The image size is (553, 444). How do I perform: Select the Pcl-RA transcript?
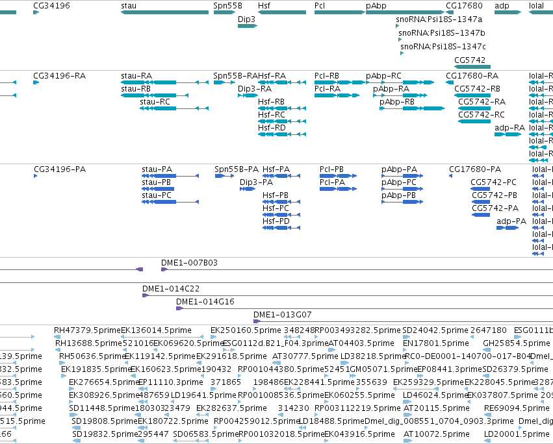click(x=337, y=95)
